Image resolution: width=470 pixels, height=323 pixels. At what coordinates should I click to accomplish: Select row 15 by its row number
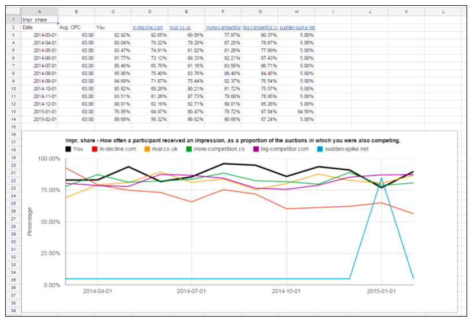pyautogui.click(x=12, y=126)
